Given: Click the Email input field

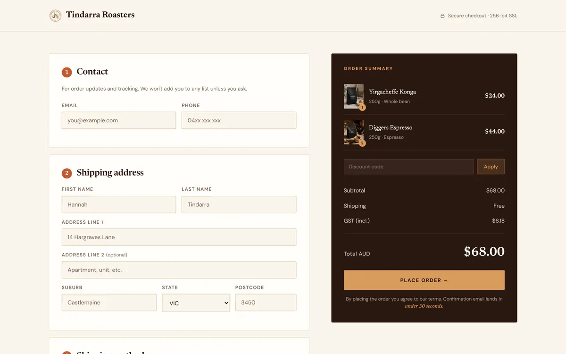Looking at the screenshot, I should click(119, 120).
